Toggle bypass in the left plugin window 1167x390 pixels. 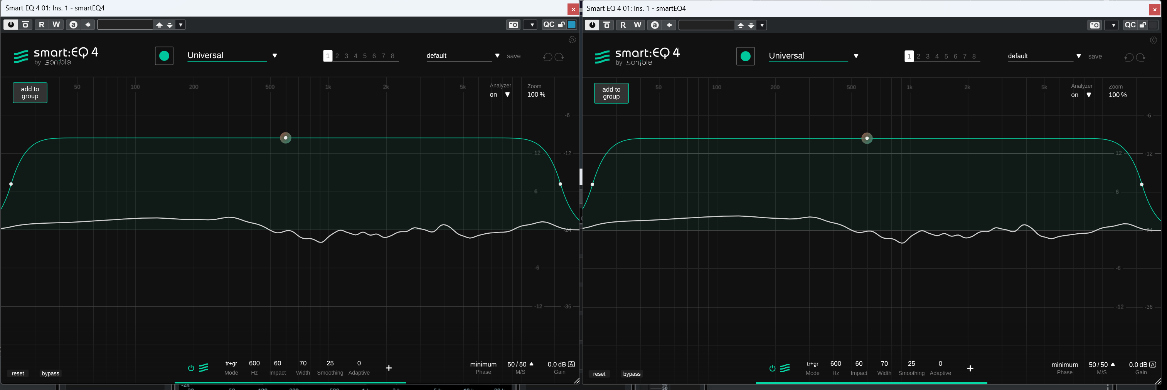tap(50, 374)
